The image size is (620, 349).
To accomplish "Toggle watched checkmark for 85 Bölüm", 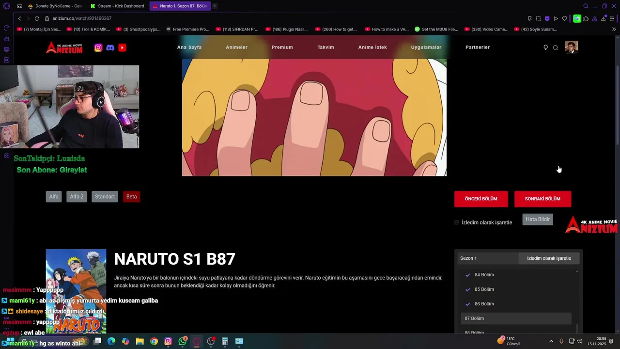I will tap(468, 289).
